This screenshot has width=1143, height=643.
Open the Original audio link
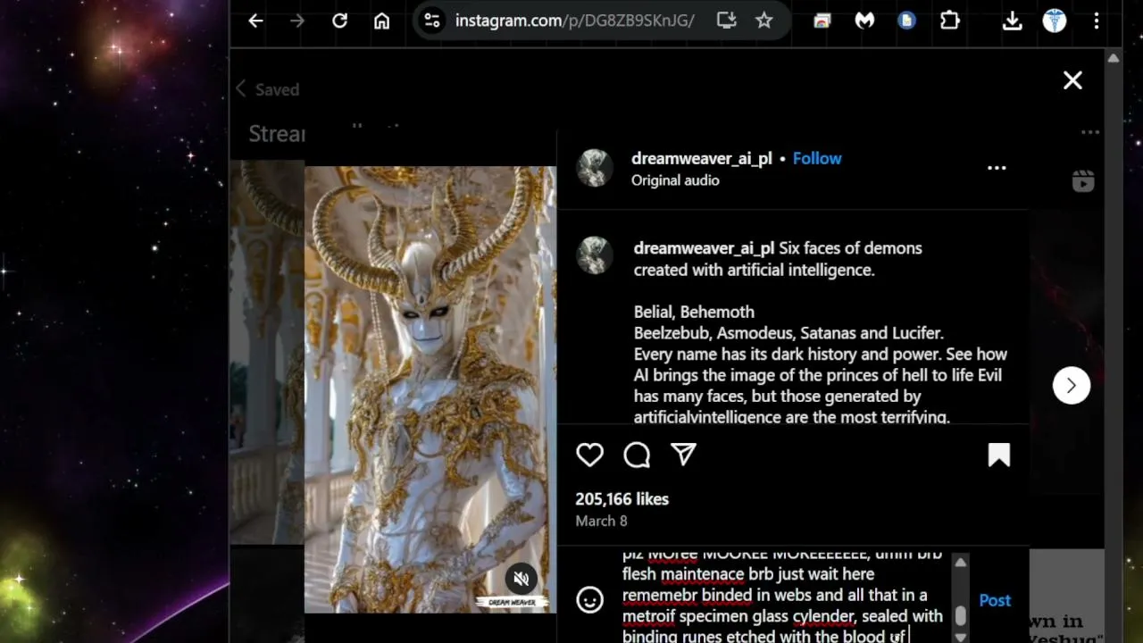pos(675,180)
